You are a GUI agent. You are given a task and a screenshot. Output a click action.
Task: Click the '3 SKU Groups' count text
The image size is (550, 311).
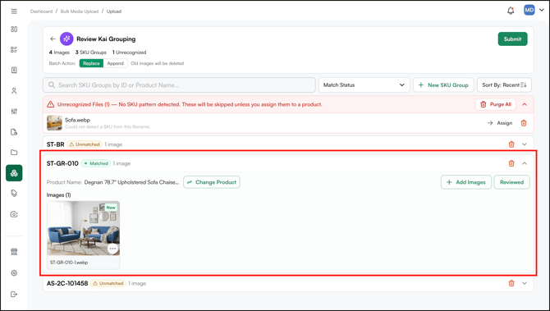[x=91, y=53]
